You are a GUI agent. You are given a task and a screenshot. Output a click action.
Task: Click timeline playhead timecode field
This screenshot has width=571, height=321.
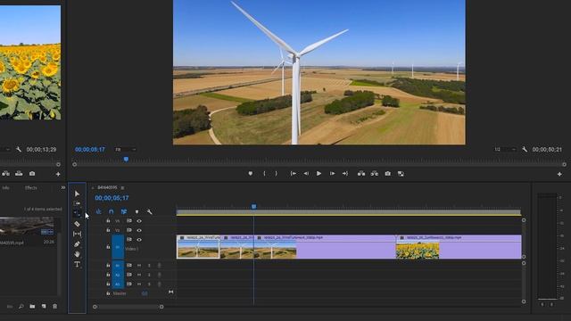(x=112, y=198)
